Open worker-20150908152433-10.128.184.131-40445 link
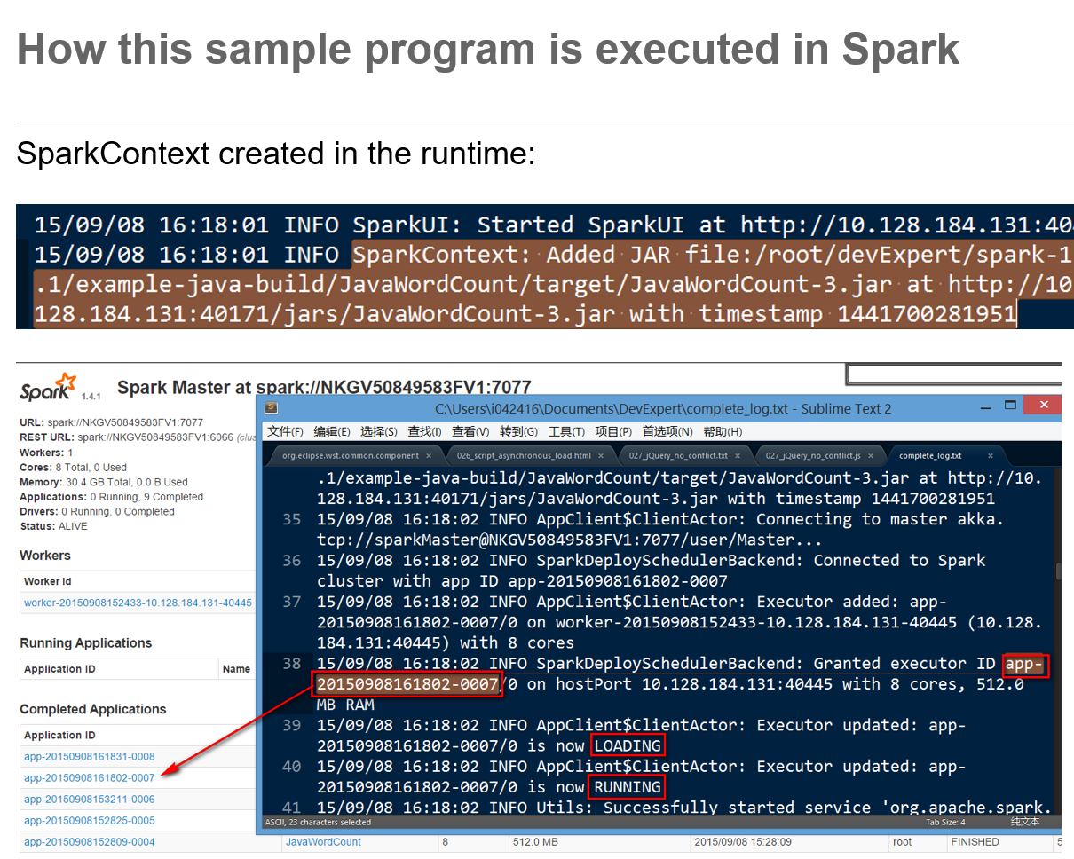The width and height of the screenshot is (1074, 859). 138,603
